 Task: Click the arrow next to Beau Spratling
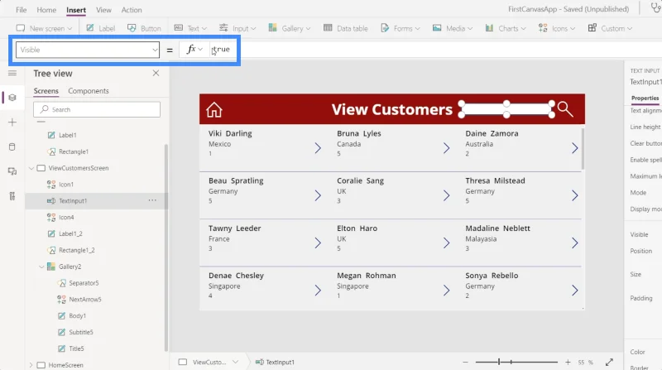coord(318,195)
